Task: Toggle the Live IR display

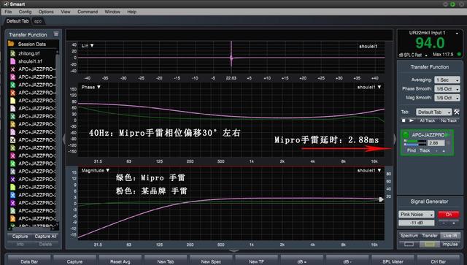Action: coord(450,236)
